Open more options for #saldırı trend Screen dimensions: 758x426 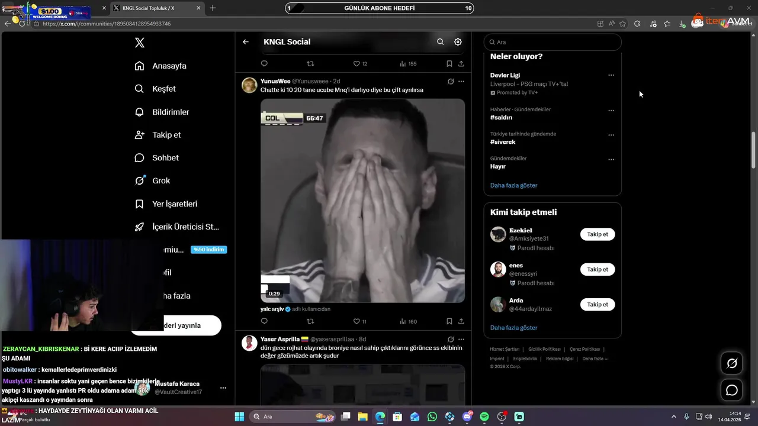(611, 111)
